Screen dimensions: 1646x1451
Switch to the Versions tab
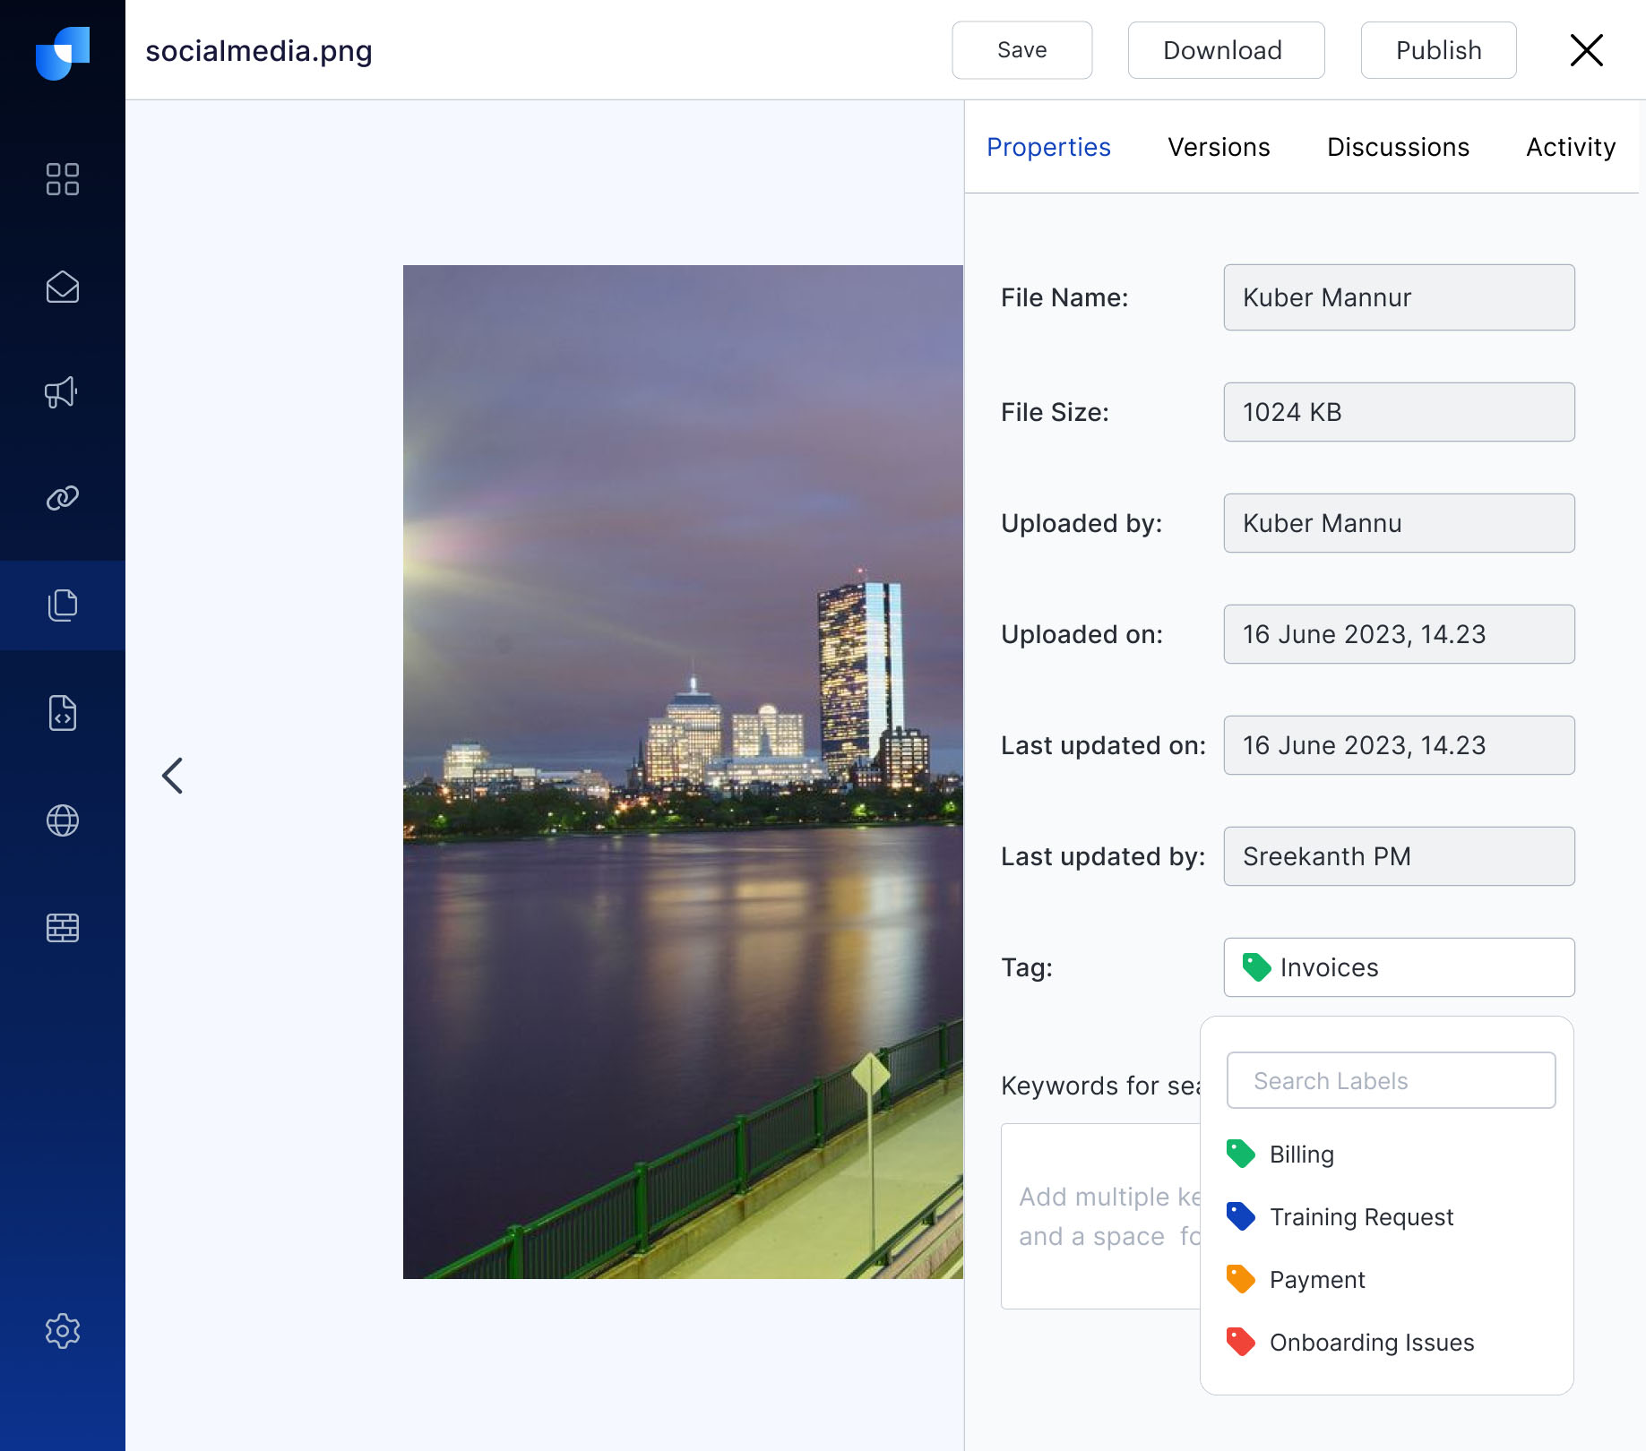tap(1219, 147)
